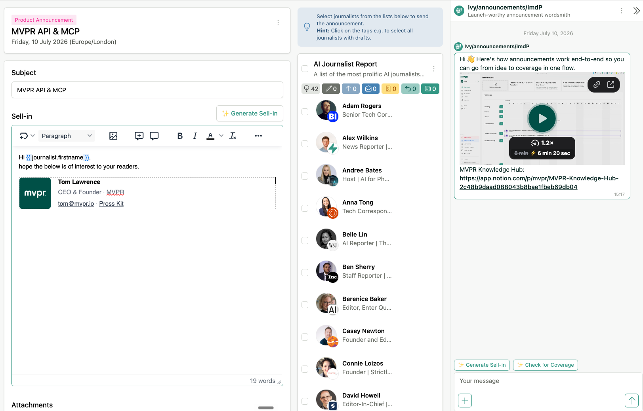The image size is (643, 411).
Task: Click the add comment icon with plus
Action: point(139,136)
